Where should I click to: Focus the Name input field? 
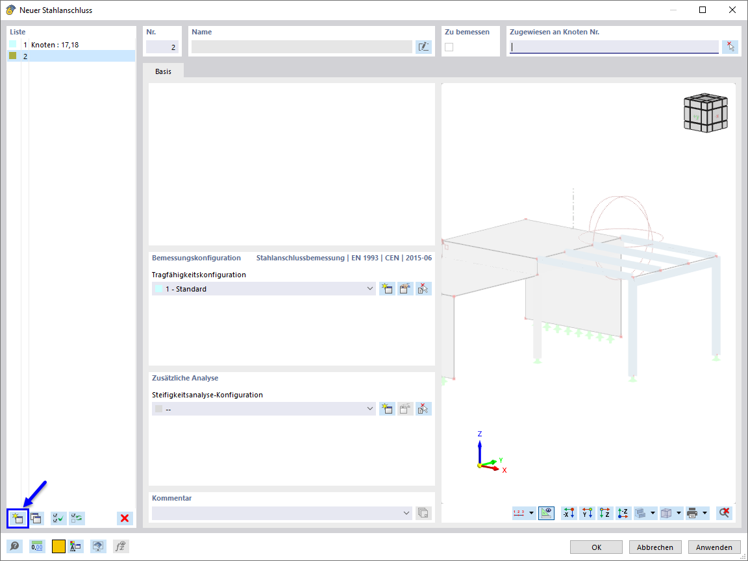(301, 47)
